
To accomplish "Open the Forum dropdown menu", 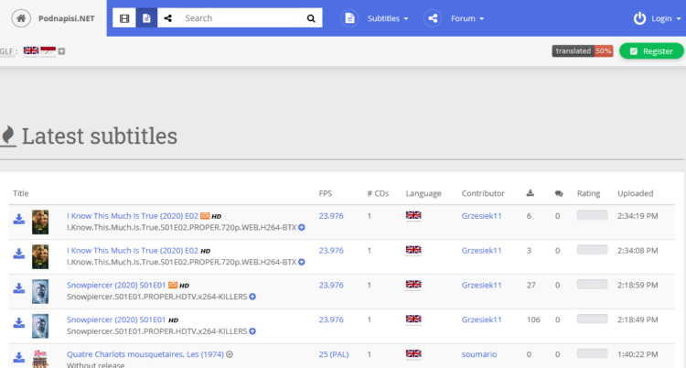I will (x=467, y=18).
